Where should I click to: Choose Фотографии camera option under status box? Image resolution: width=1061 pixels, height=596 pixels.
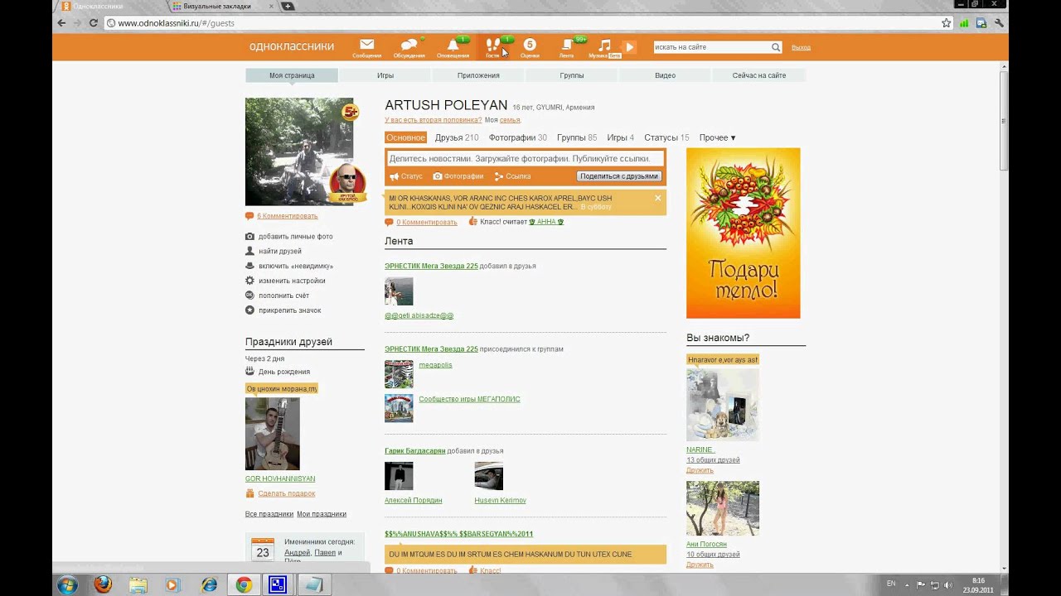458,176
